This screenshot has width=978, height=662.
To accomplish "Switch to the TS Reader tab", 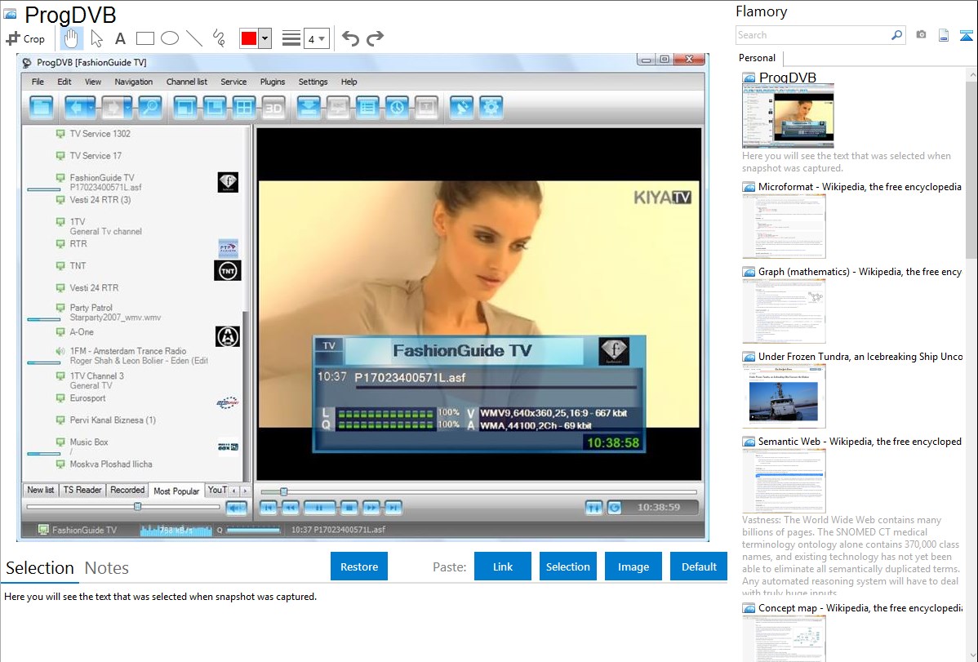I will point(82,491).
